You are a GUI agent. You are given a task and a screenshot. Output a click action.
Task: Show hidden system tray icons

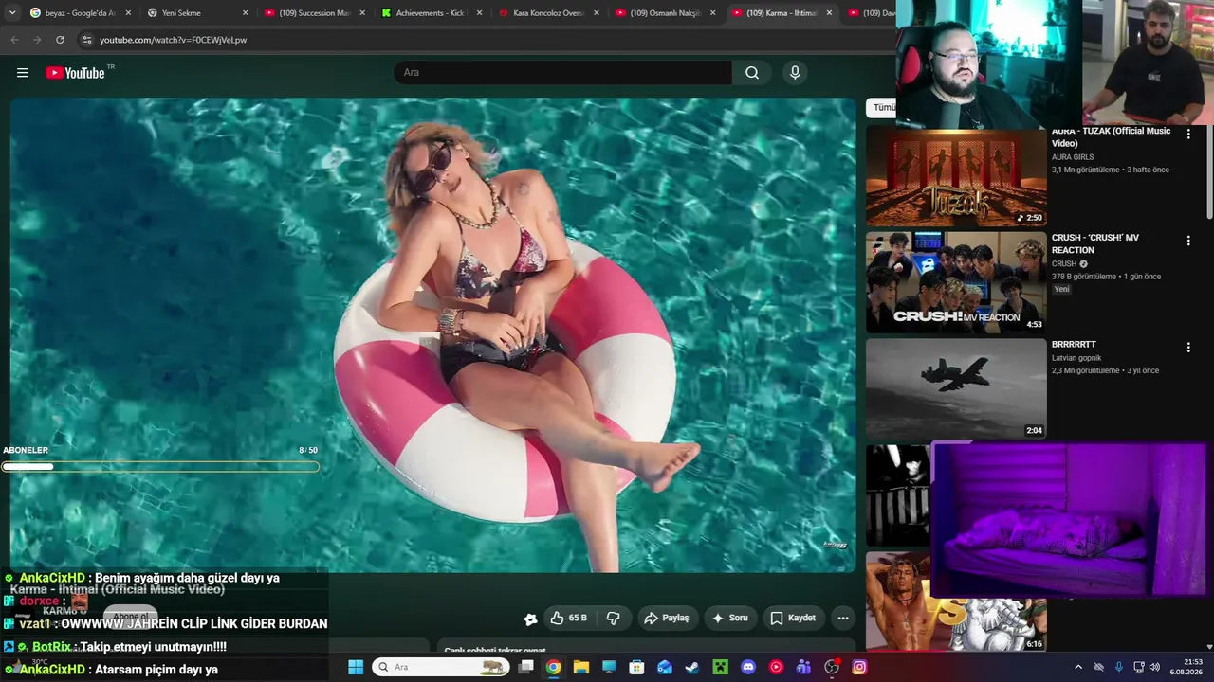tap(1078, 667)
